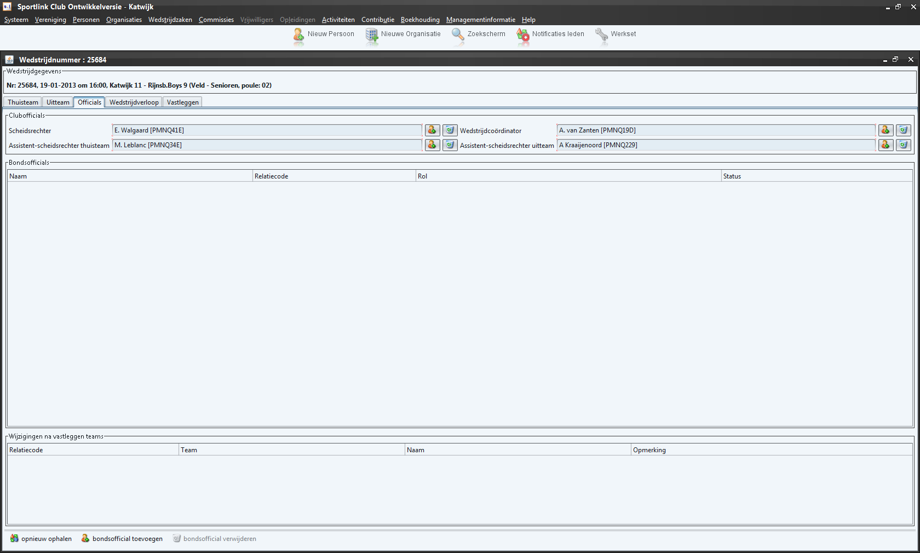Clear the Scheidsrechter field with trash icon

coord(450,130)
